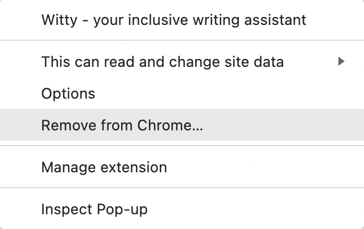Select the site data permissions entry
This screenshot has width=364, height=229.
(163, 62)
